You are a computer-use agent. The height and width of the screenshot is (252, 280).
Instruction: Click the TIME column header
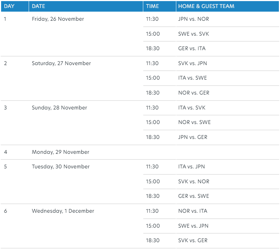pyautogui.click(x=152, y=6)
